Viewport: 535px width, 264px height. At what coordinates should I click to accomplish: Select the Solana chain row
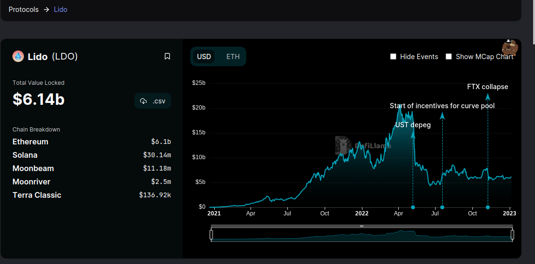(x=91, y=155)
